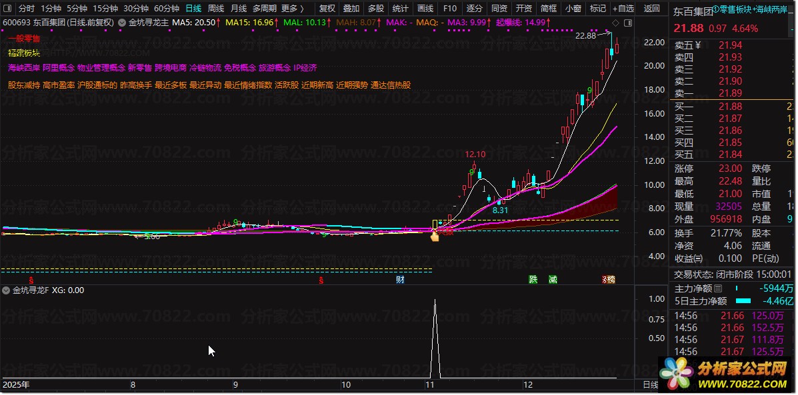The height and width of the screenshot is (395, 798).
Task: Click the 主力净额 detail icon
Action: pyautogui.click(x=718, y=288)
